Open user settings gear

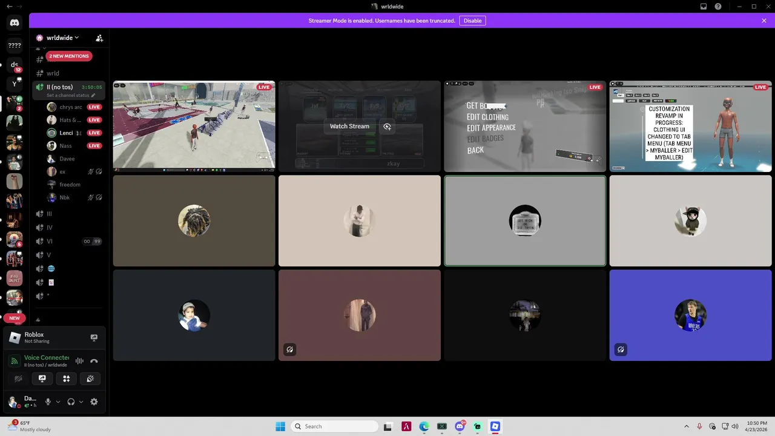(94, 401)
